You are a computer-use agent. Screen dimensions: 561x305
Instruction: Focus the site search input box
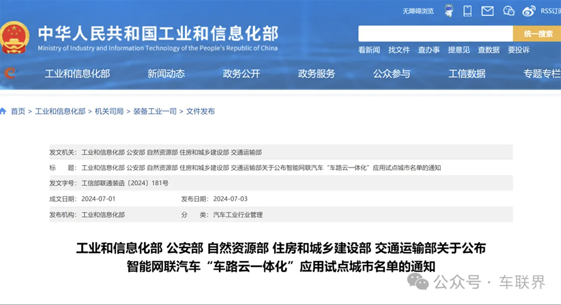tap(436, 33)
